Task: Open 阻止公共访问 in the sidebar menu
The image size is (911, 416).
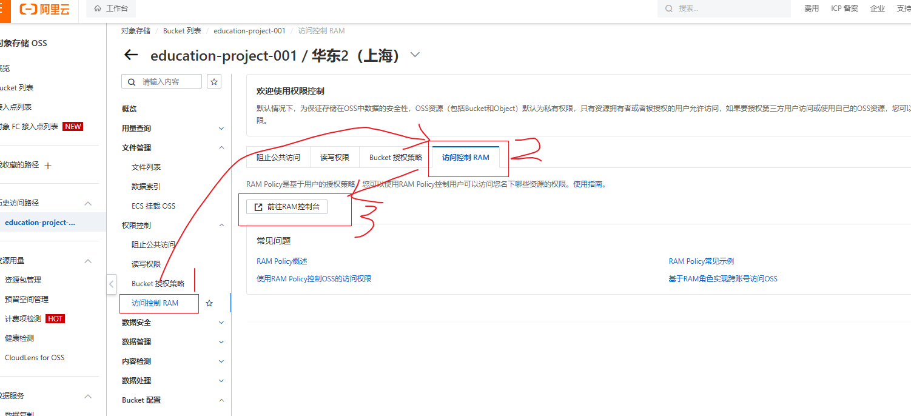Action: pos(153,245)
